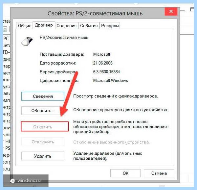Click the PS/2 mouse device icon
The width and height of the screenshot is (197, 190).
coord(27,41)
